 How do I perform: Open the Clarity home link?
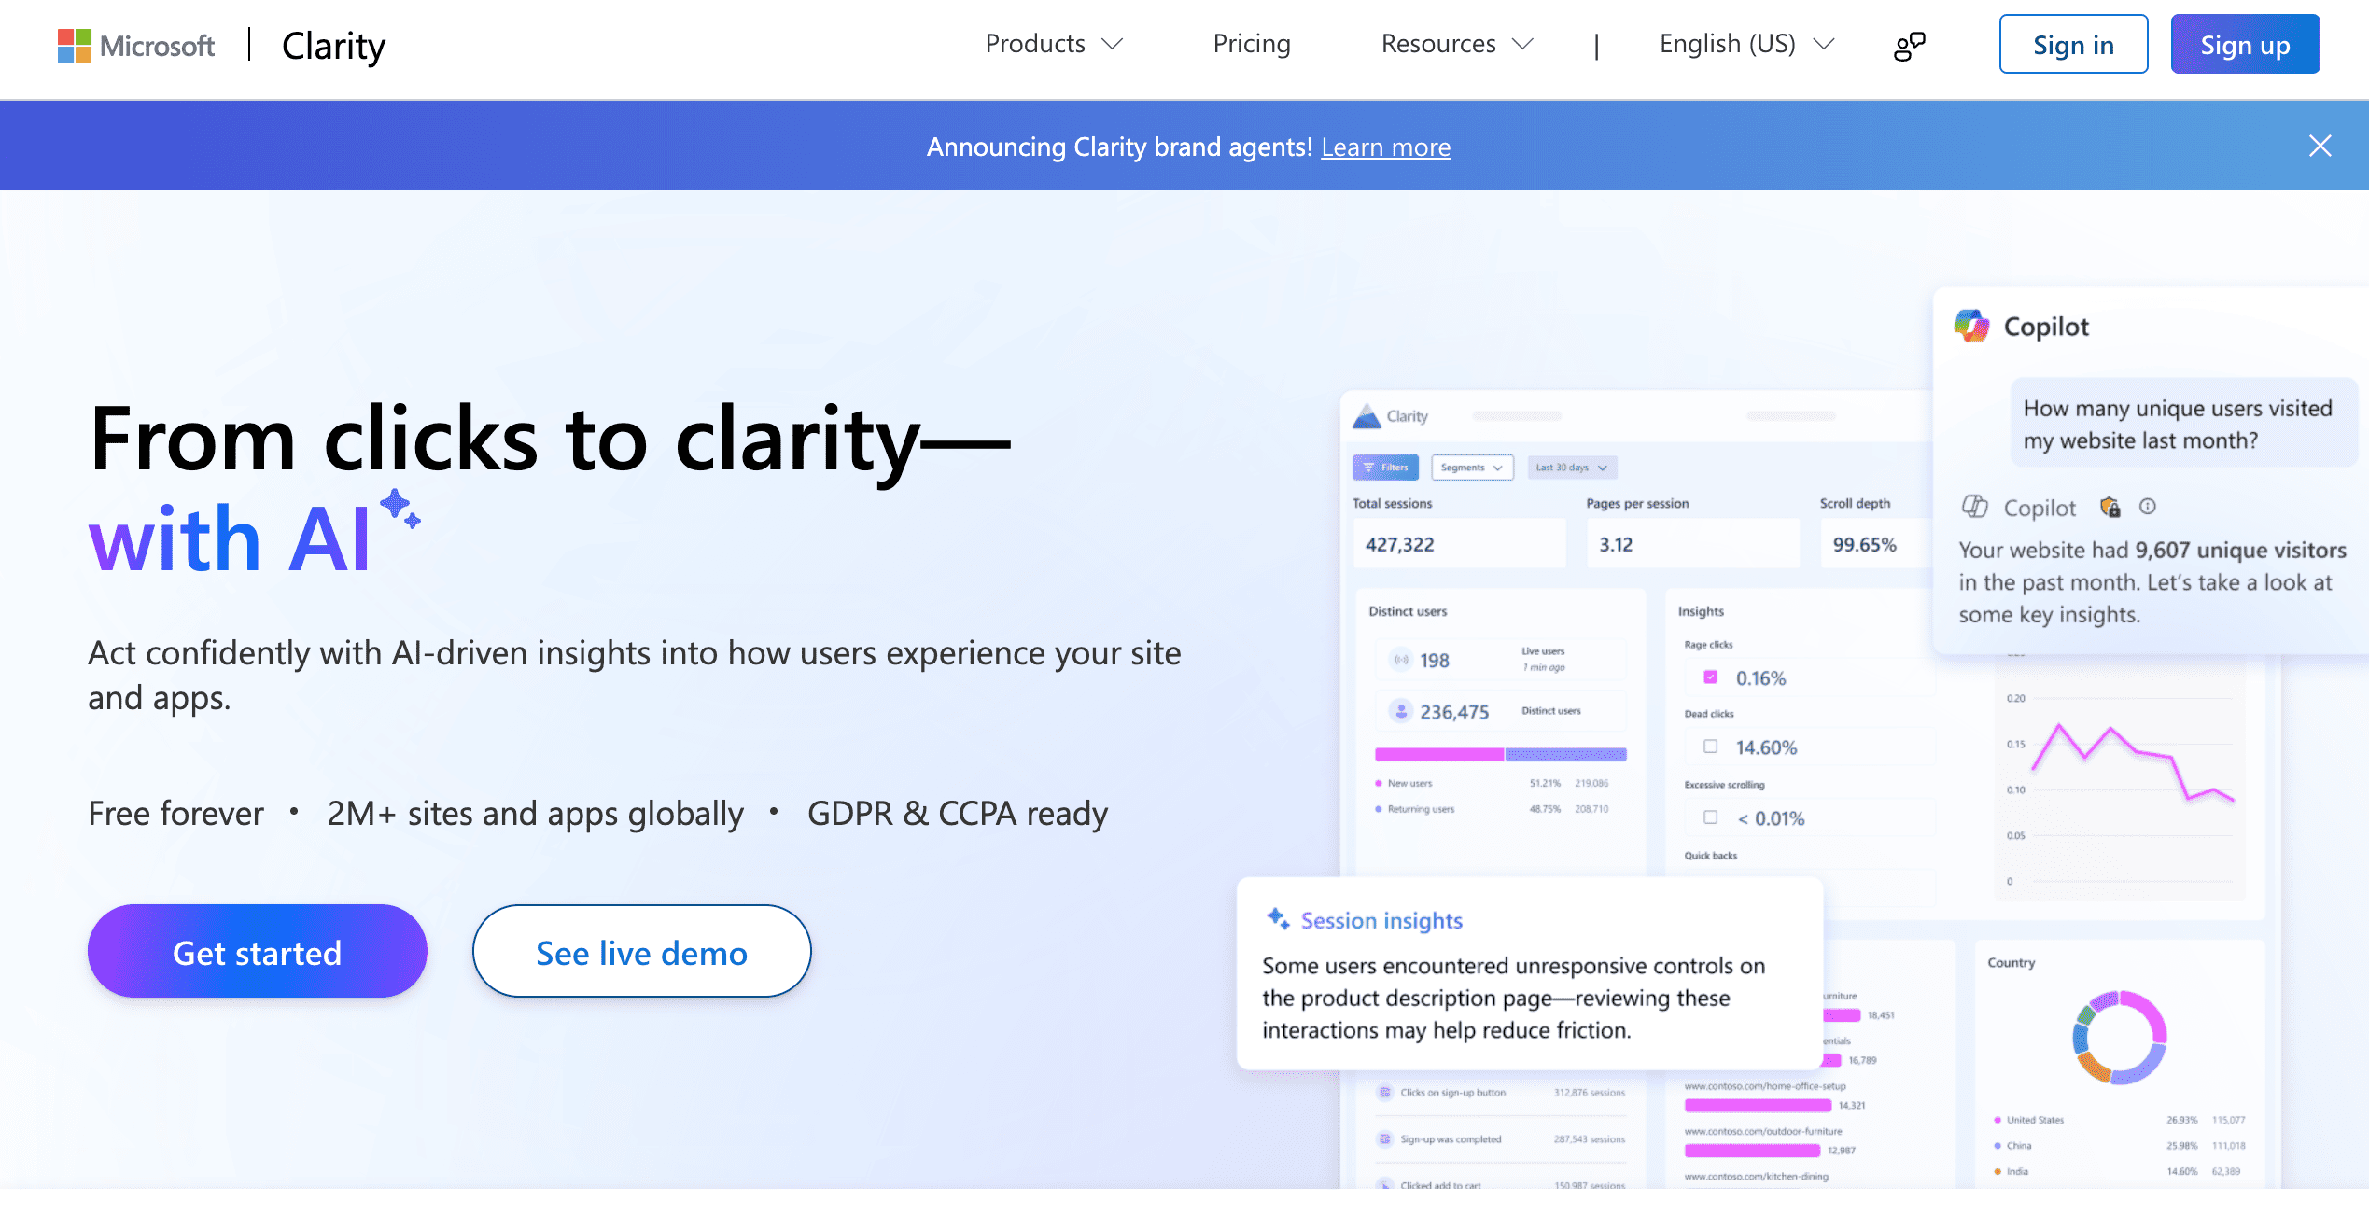pyautogui.click(x=333, y=46)
